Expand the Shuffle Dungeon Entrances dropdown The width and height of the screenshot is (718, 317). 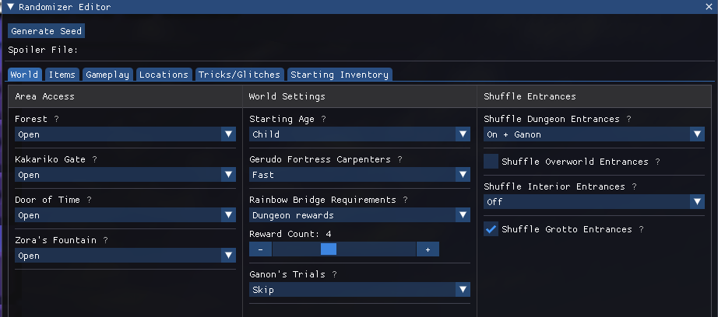[593, 134]
